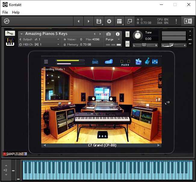Shift keyboard octave up
196x182 pixels.
click(x=6, y=165)
